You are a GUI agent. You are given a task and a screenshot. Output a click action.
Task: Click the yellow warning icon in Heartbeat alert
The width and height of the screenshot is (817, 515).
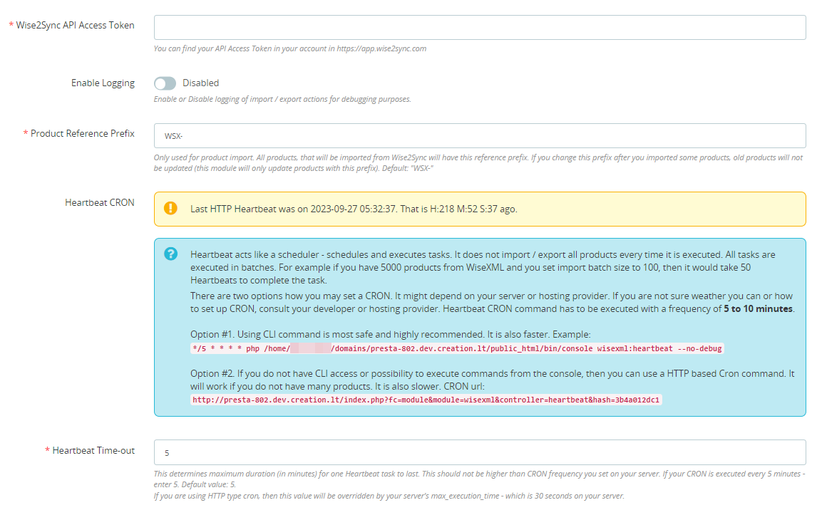pos(170,208)
